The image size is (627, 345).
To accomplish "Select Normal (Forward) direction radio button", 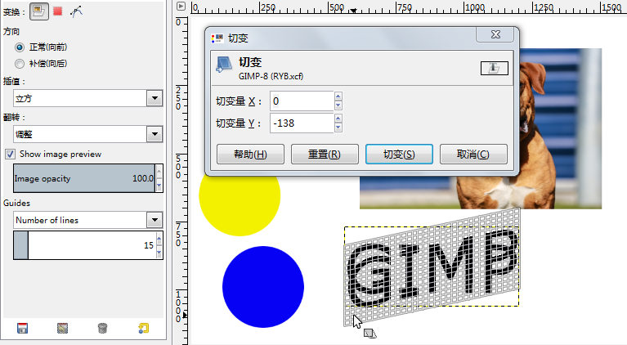I will pyautogui.click(x=19, y=47).
